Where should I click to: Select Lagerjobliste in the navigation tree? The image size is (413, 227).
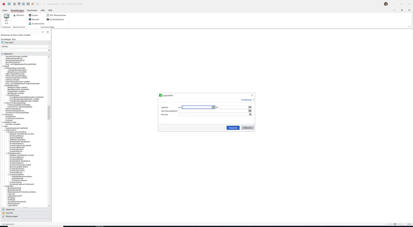tap(12, 206)
